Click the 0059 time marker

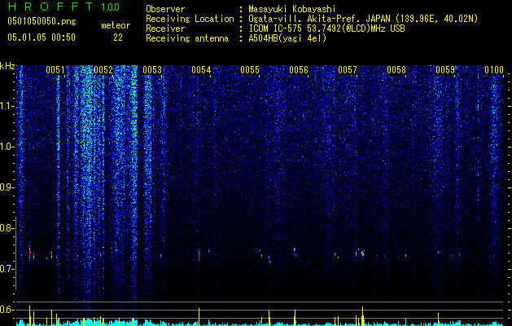click(x=445, y=70)
